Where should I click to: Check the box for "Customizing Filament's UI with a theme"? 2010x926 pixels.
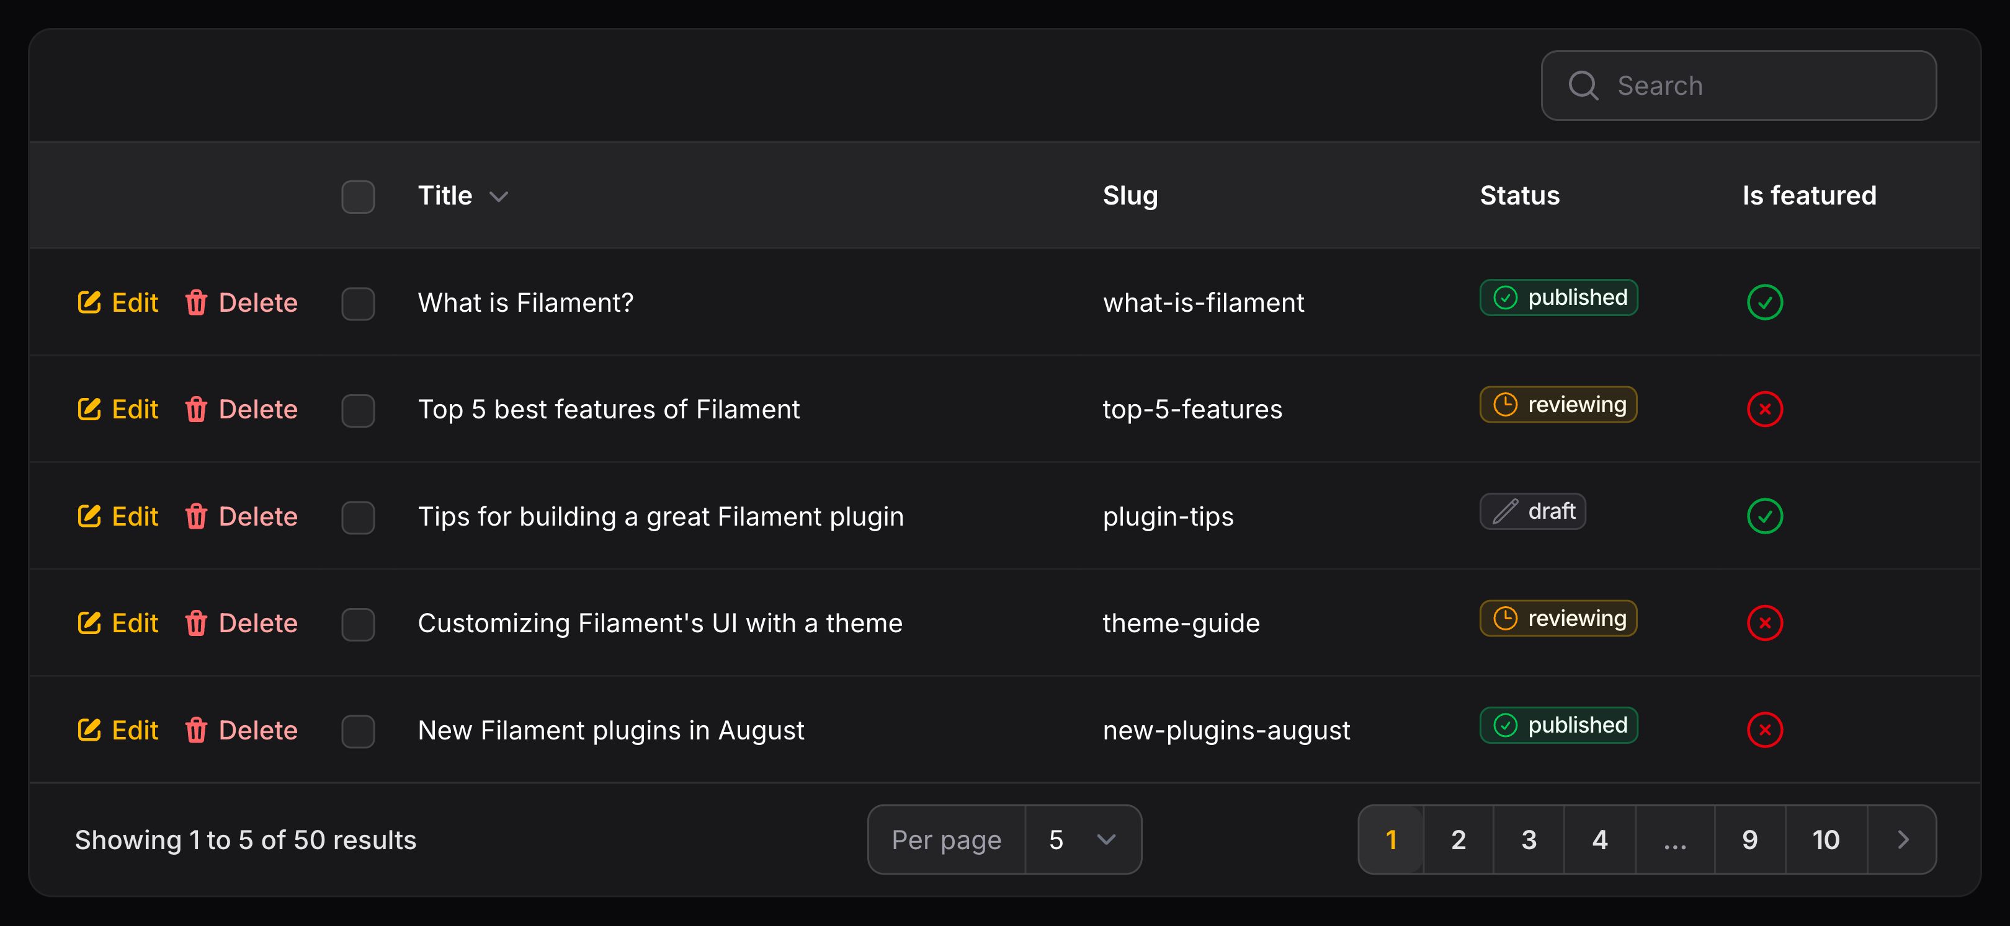(358, 624)
